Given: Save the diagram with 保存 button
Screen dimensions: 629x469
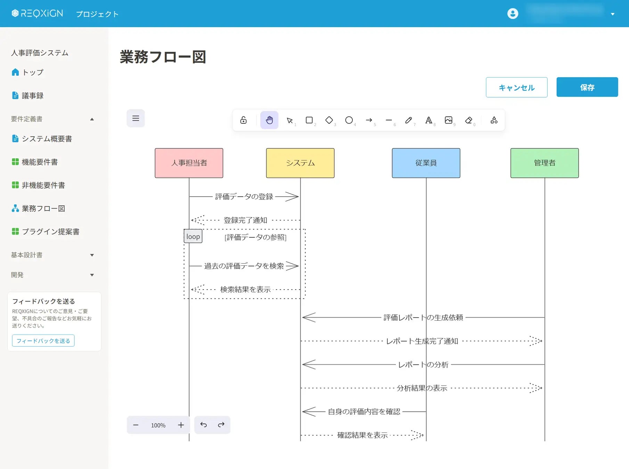Looking at the screenshot, I should coord(587,87).
